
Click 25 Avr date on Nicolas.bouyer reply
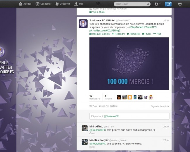point(166,140)
